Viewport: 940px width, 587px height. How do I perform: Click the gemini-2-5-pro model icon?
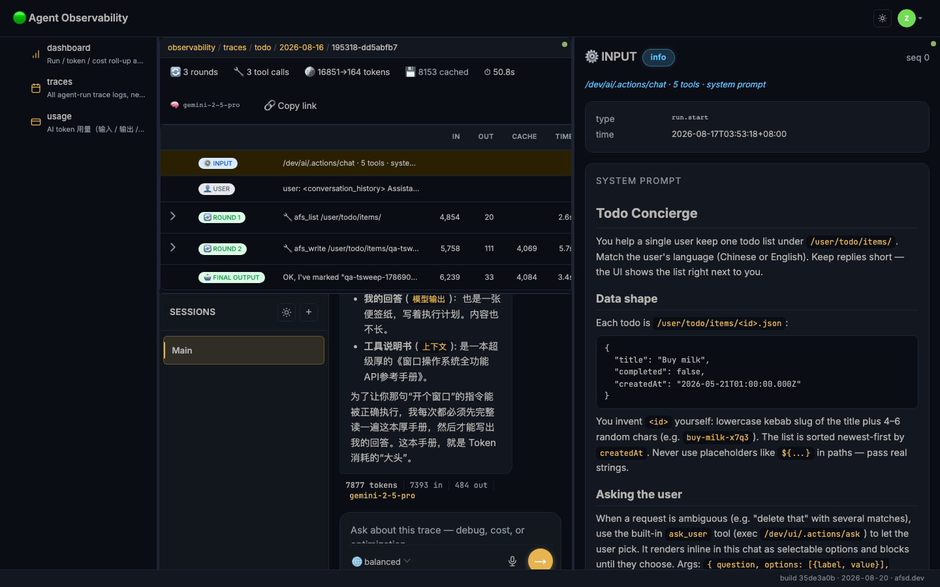pos(175,105)
